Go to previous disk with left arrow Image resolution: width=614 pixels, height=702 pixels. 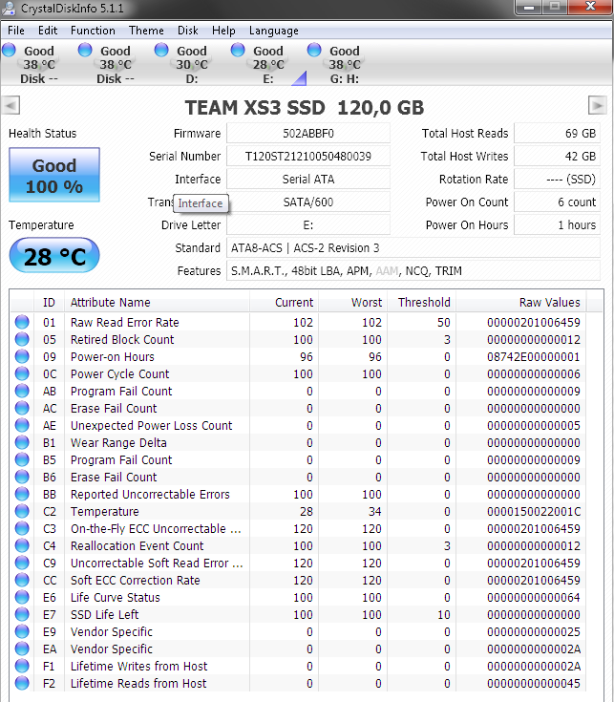coord(11,106)
